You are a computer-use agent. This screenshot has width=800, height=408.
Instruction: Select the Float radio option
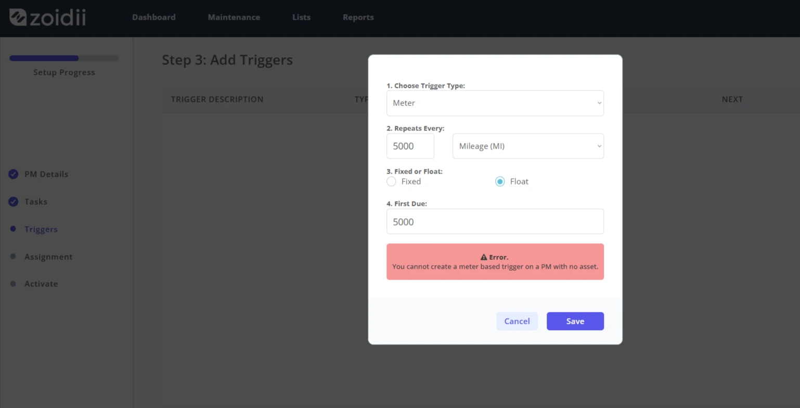tap(500, 181)
